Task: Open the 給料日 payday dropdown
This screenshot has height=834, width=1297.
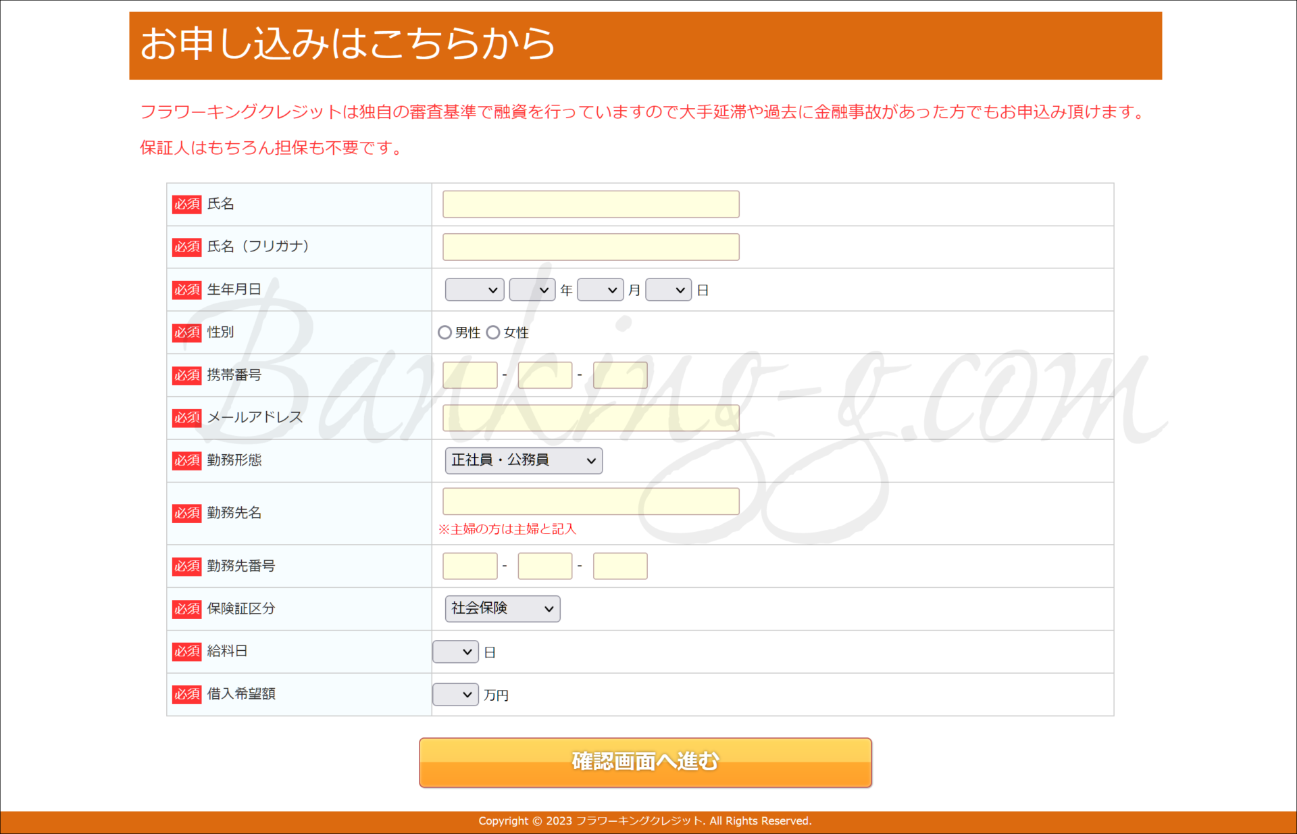Action: [455, 652]
